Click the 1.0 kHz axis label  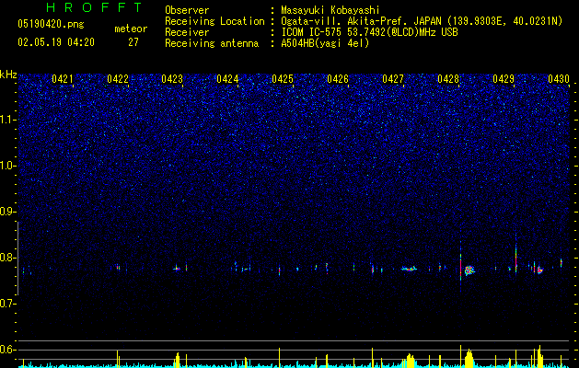[x=8, y=166]
